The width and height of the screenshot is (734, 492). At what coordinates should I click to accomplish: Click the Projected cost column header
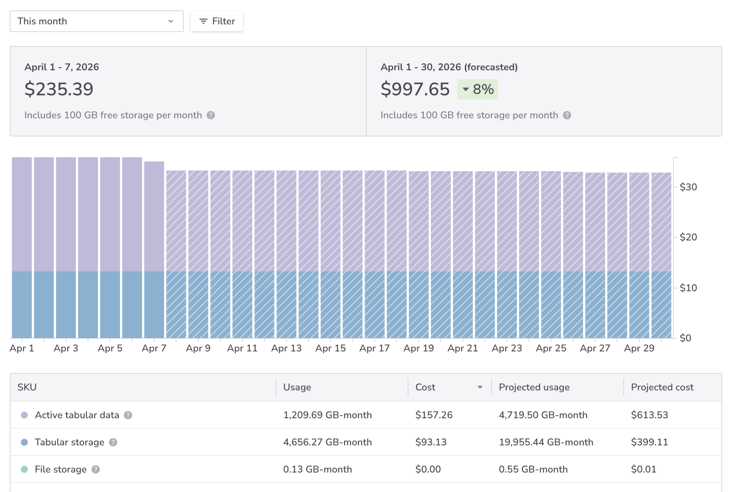point(662,387)
